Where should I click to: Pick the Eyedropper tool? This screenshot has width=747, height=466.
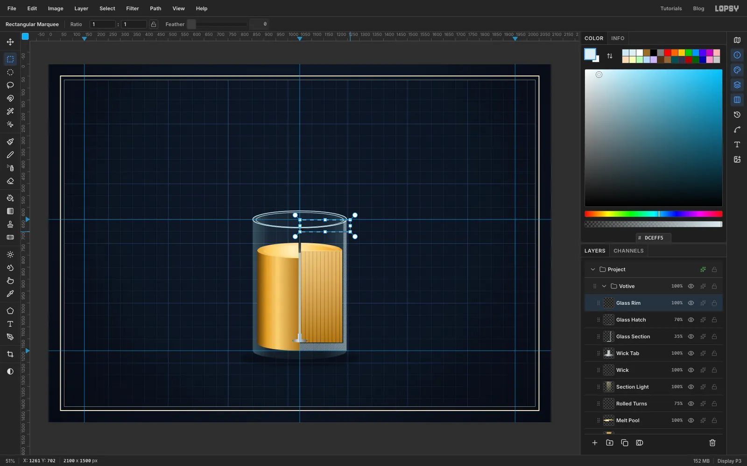10,294
